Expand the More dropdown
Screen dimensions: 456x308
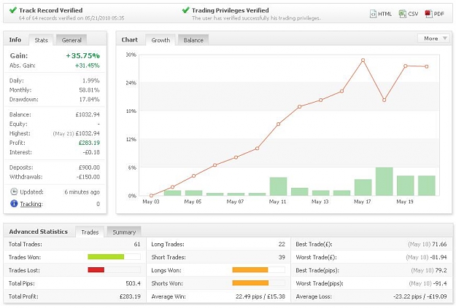[433, 39]
